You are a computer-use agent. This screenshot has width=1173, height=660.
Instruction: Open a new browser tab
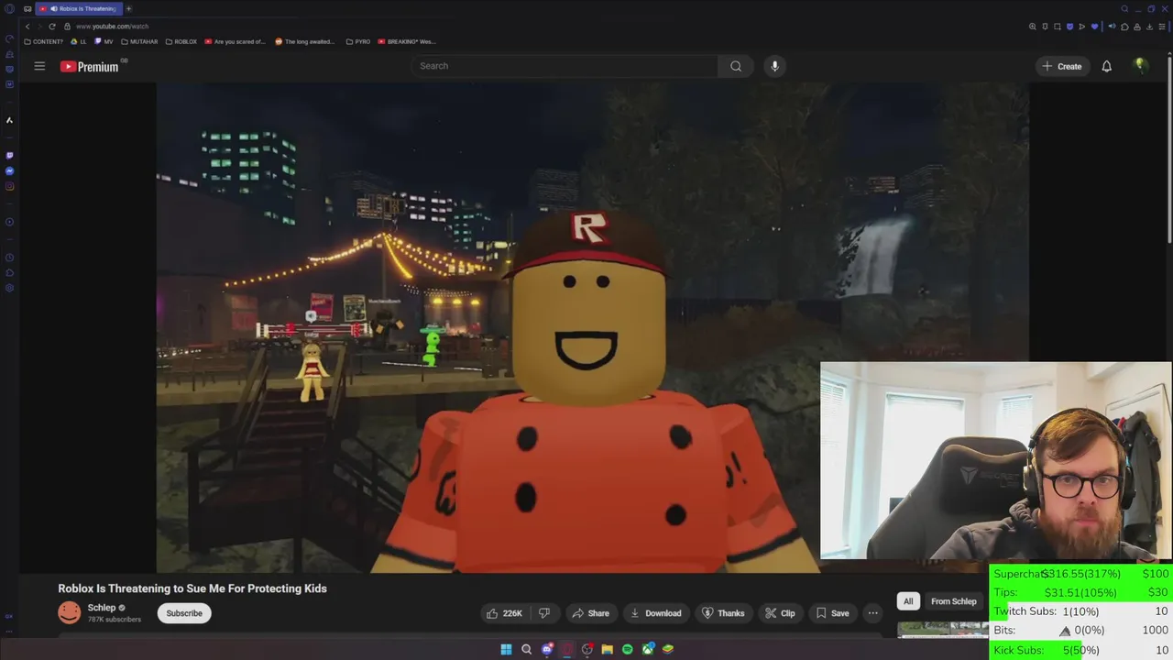click(x=128, y=8)
